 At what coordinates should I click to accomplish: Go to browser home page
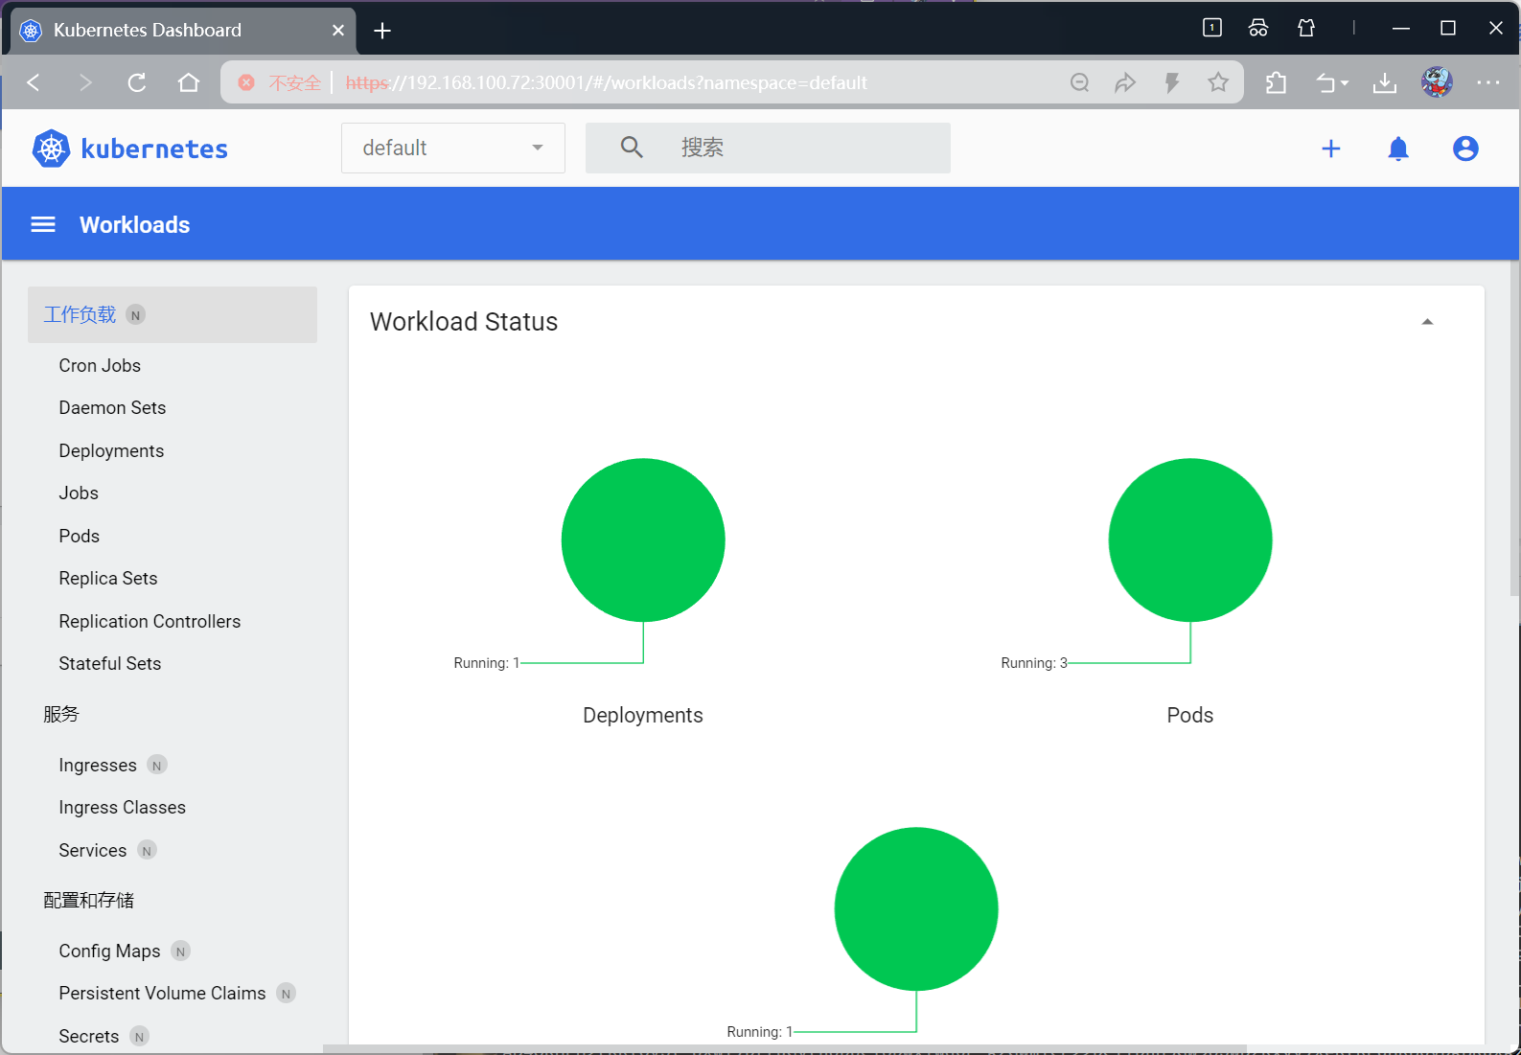point(189,82)
